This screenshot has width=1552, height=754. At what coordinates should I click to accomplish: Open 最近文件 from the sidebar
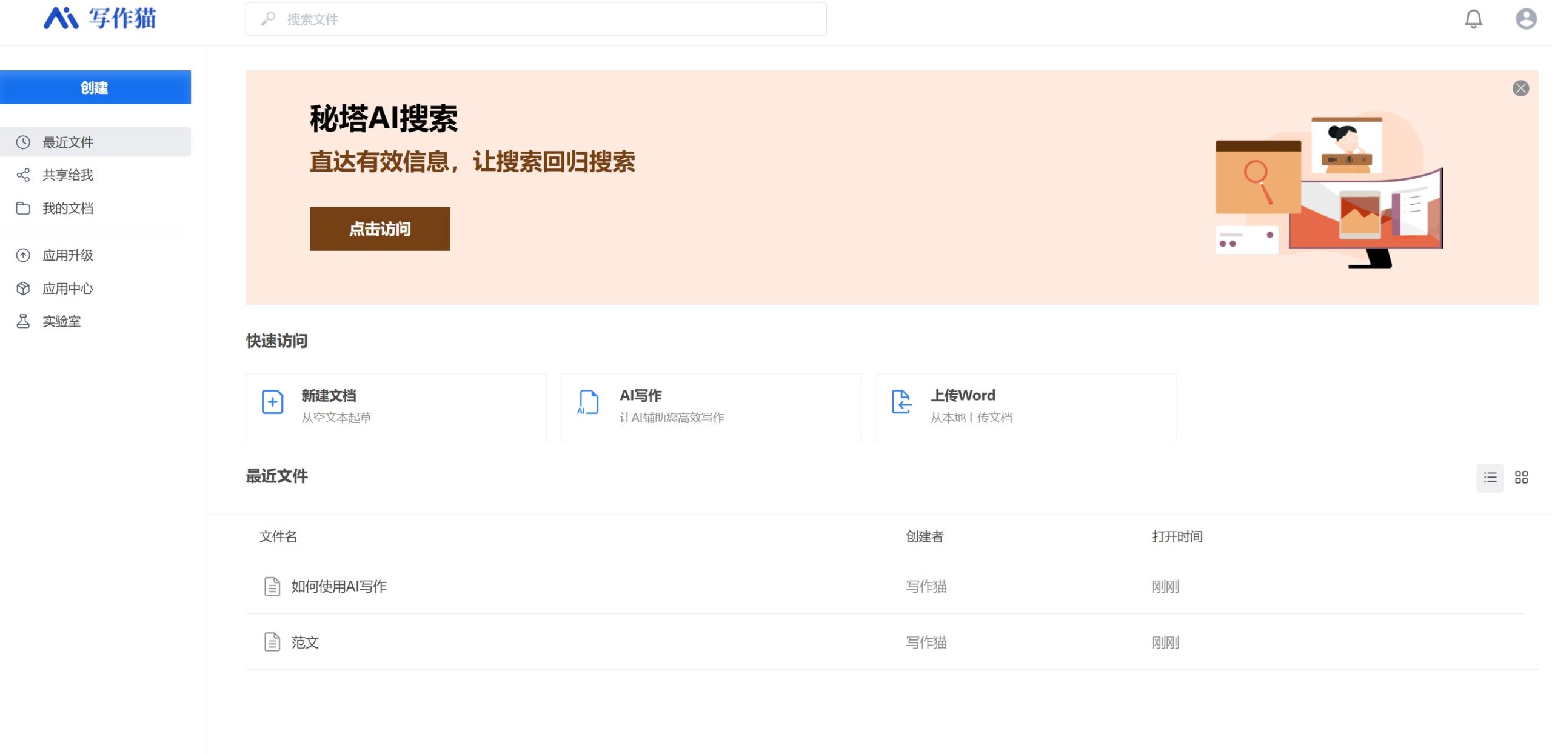tap(68, 142)
